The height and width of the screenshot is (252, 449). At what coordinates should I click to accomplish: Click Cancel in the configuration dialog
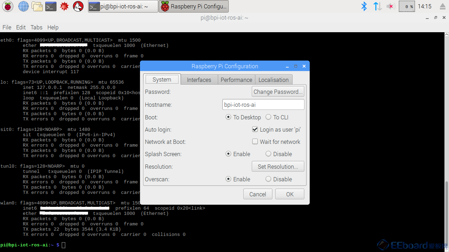[258, 194]
